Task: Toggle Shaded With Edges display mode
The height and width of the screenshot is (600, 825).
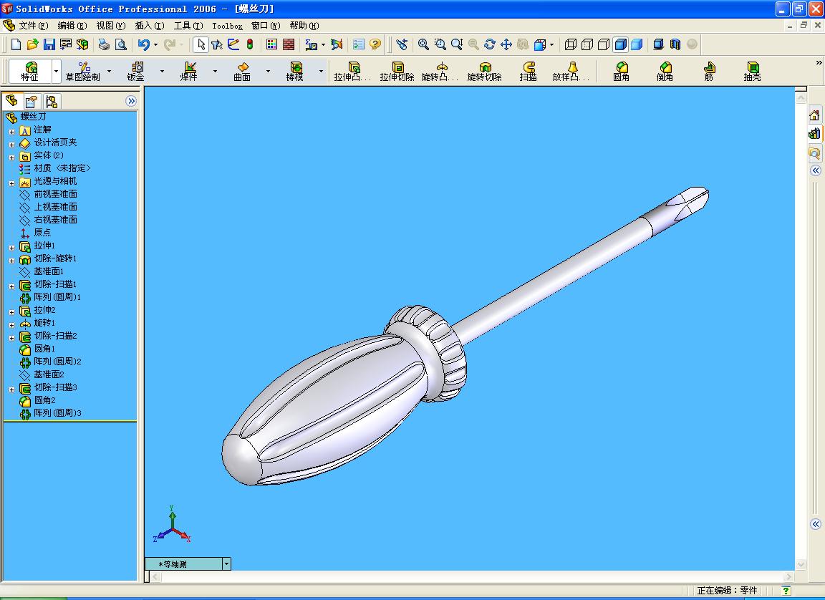Action: [x=620, y=44]
